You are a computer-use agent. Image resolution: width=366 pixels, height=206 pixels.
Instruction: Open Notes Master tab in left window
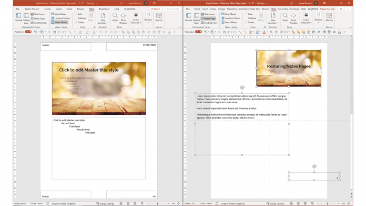32,9
